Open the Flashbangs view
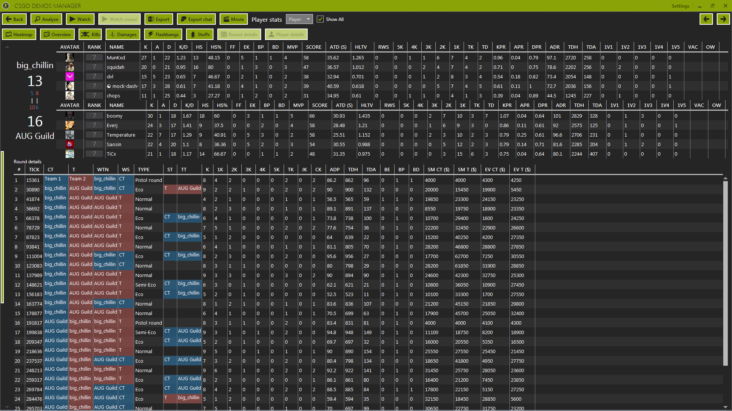 click(x=163, y=35)
